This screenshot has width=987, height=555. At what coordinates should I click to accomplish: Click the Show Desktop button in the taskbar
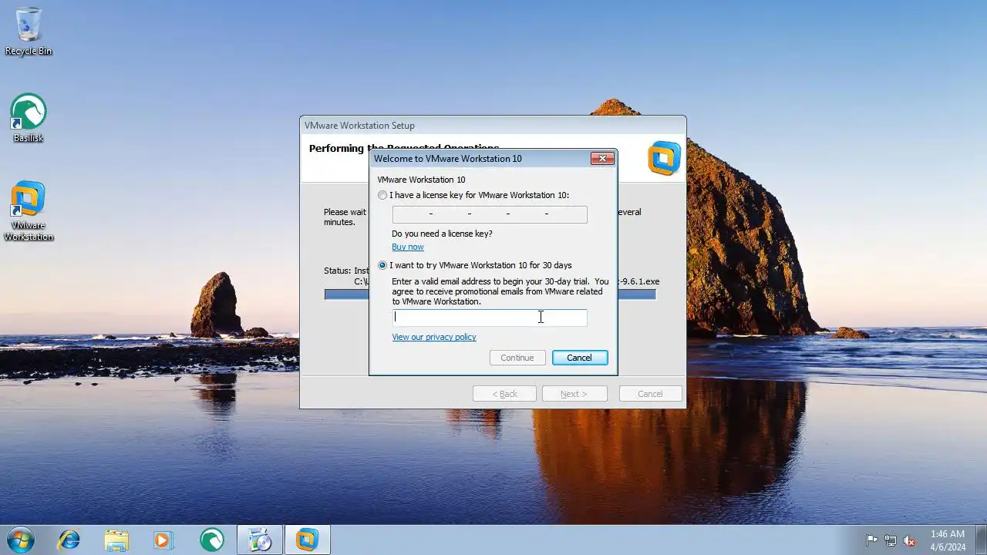click(981, 540)
